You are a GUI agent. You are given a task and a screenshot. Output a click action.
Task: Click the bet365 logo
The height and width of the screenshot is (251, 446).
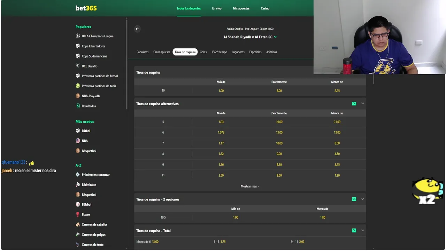pos(86,8)
